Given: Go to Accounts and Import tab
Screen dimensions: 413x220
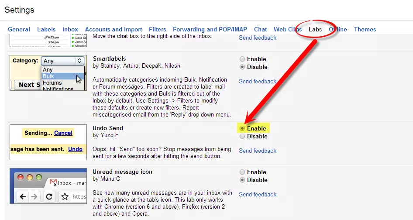Looking at the screenshot, I should click(x=114, y=29).
